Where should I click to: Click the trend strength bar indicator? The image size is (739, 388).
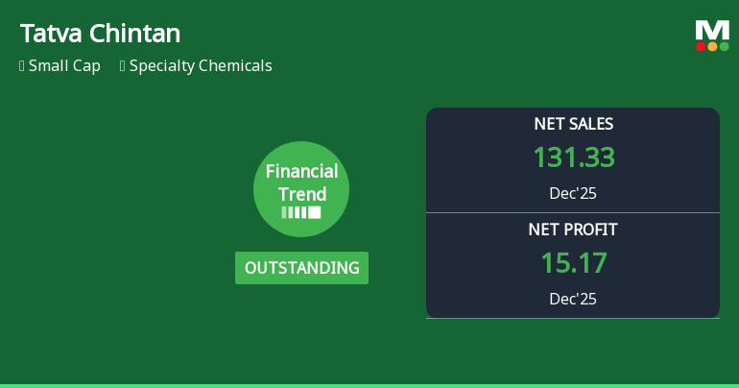click(301, 212)
